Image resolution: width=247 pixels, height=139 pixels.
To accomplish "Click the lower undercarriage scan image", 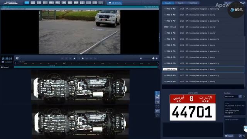I will (x=80, y=122).
